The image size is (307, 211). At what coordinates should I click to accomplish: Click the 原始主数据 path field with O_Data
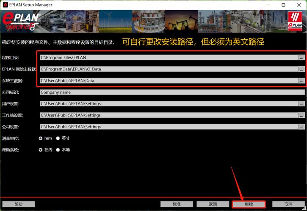tap(169, 69)
